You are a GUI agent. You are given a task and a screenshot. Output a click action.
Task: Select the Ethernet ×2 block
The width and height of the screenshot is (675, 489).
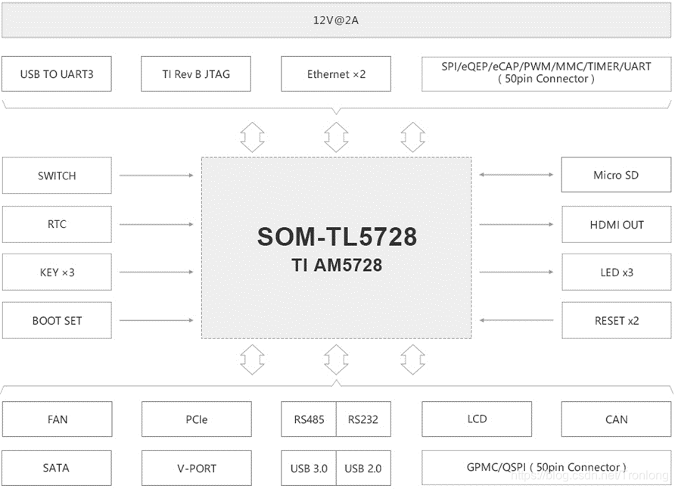click(336, 73)
